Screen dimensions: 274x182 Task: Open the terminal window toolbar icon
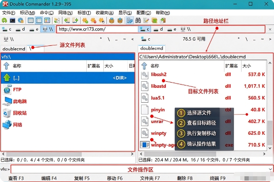click(x=12, y=21)
